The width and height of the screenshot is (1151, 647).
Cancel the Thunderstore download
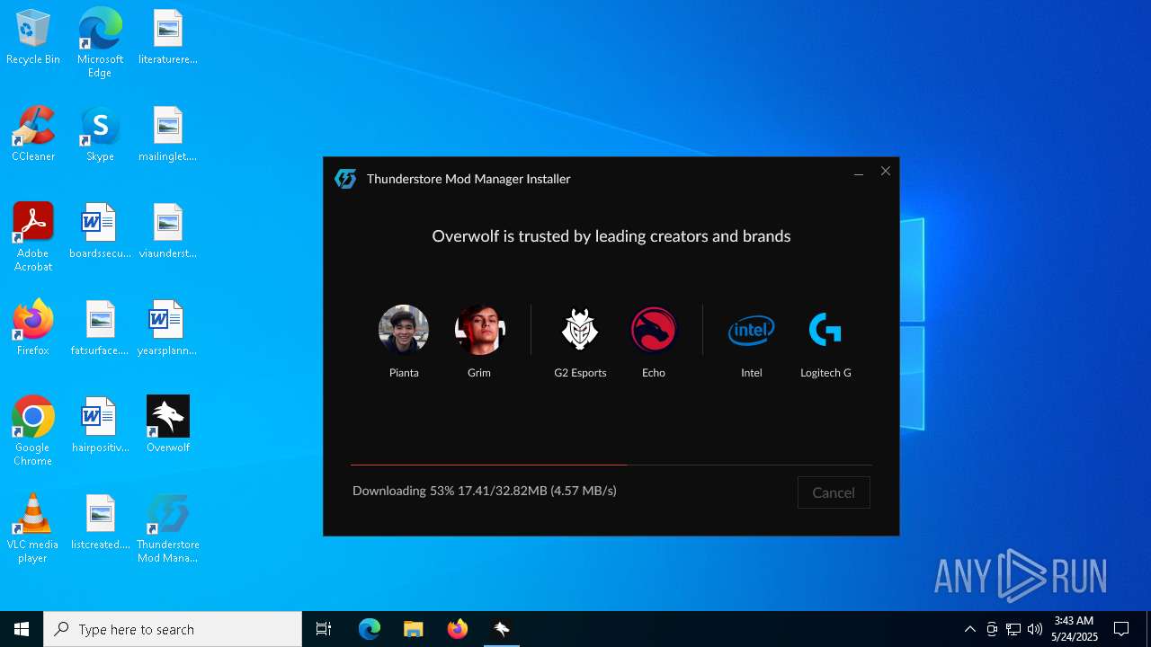(834, 492)
